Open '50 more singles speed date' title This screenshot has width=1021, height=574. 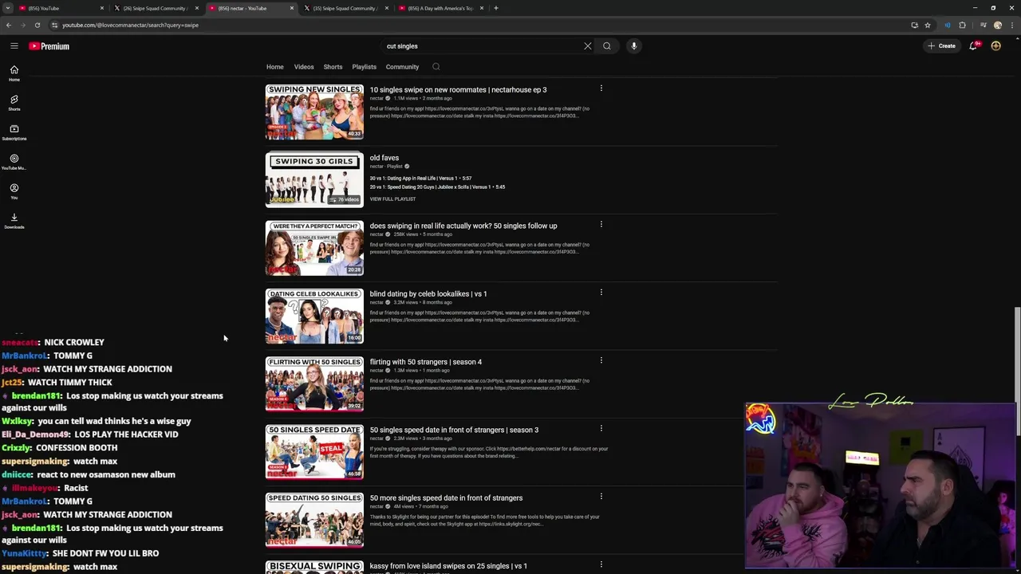[446, 498]
